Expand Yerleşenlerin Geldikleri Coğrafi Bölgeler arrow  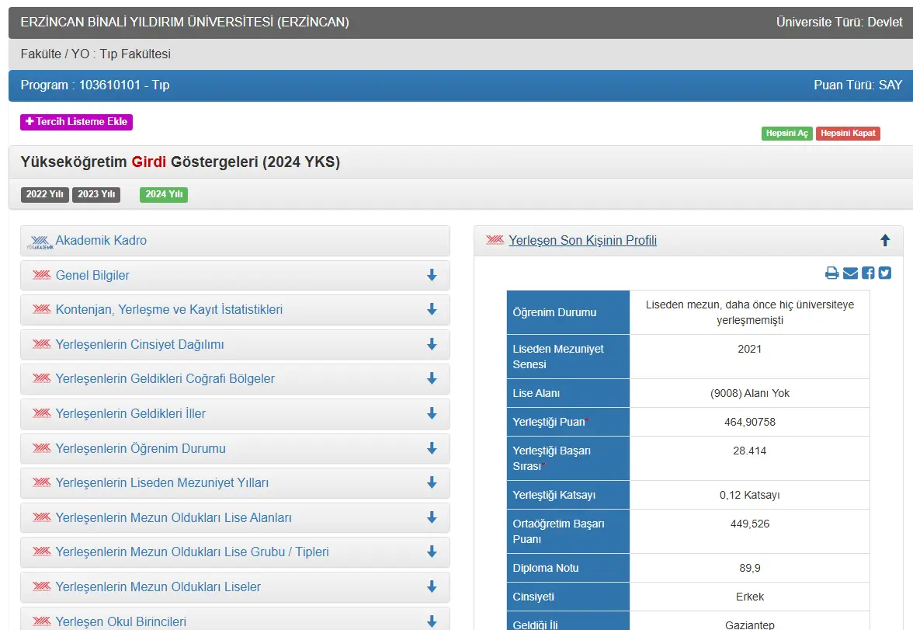[432, 379]
